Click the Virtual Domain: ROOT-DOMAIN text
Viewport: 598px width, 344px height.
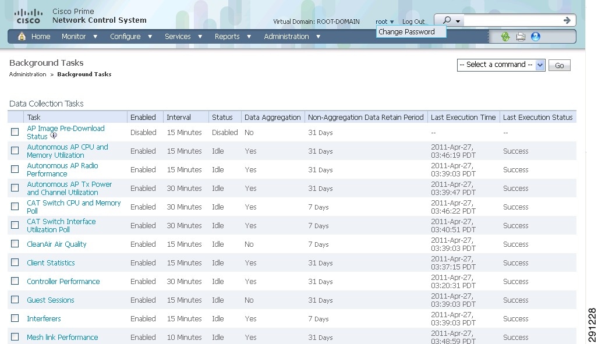pyautogui.click(x=316, y=22)
